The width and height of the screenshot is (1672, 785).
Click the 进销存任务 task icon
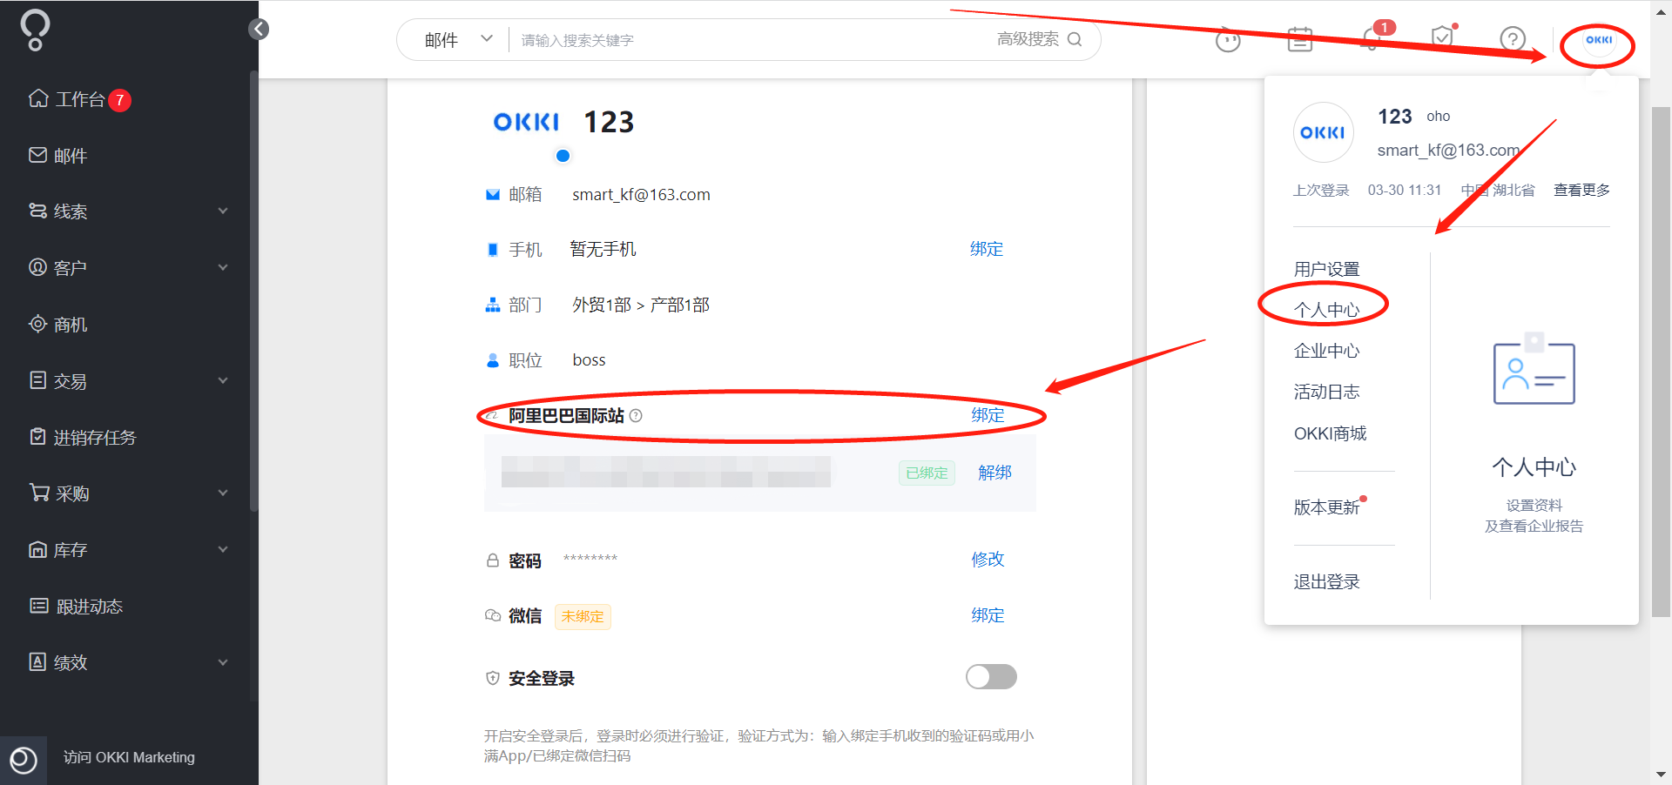(x=38, y=437)
